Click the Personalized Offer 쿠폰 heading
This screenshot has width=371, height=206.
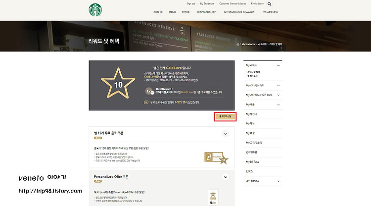coord(111,177)
